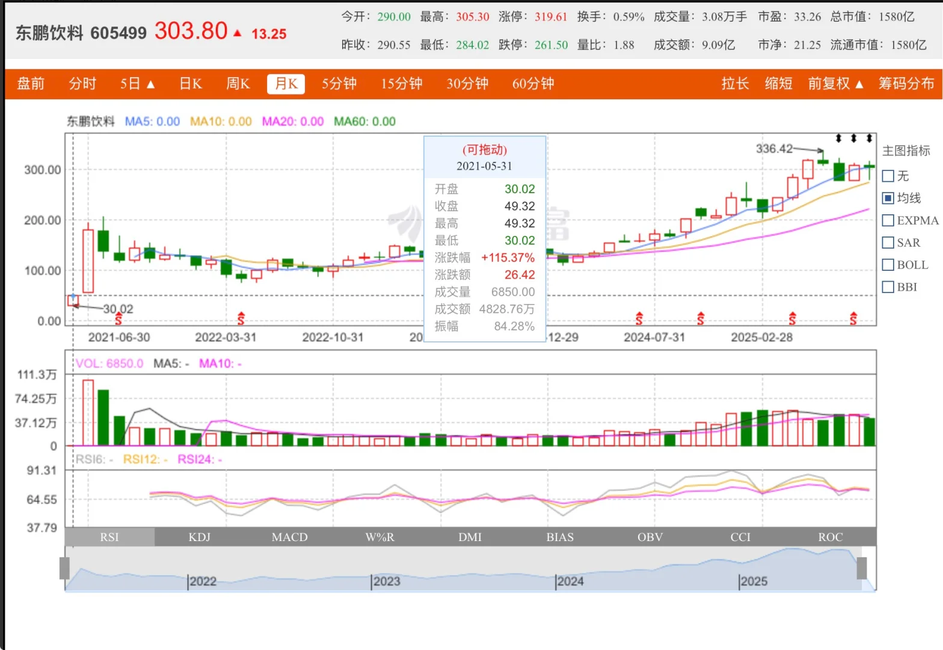Viewport: 943px width, 650px height.
Task: Click the 主图指标 panel heading
Action: point(906,150)
